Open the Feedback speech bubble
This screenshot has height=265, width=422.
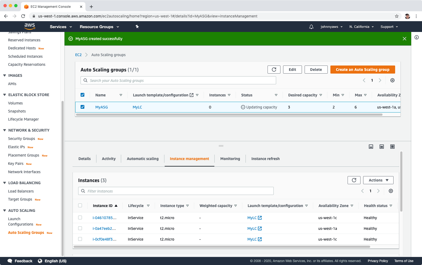tap(10, 261)
